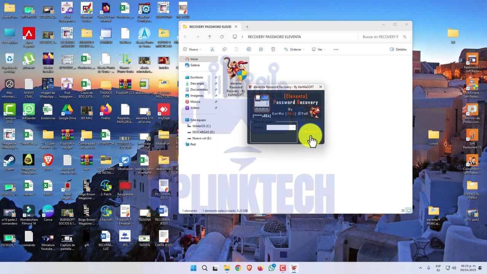Click the Share icon in Explorer toolbar
The width and height of the screenshot is (487, 274).
point(261,49)
